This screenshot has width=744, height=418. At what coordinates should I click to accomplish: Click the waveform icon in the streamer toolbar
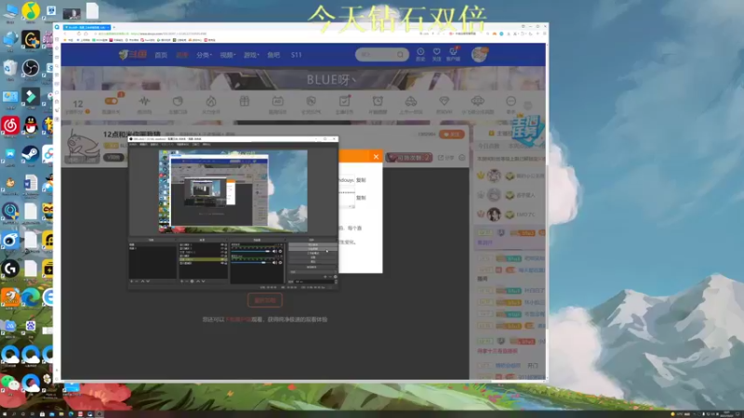(144, 101)
